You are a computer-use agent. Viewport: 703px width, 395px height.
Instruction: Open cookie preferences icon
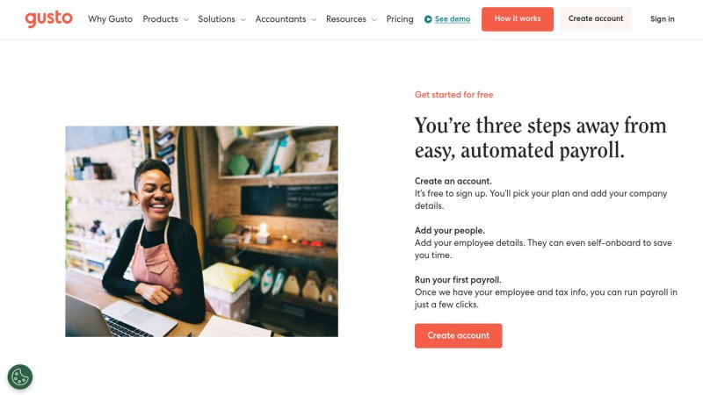19,377
